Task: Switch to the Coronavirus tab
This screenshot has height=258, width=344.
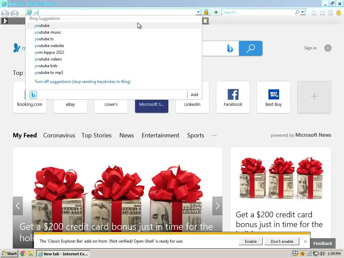Action: tap(59, 135)
